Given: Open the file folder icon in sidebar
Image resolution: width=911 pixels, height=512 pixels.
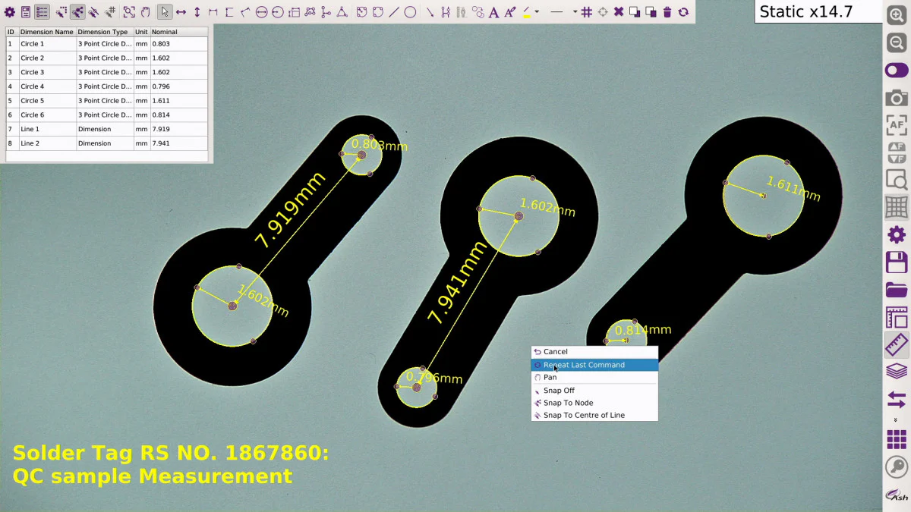Looking at the screenshot, I should coord(897,290).
